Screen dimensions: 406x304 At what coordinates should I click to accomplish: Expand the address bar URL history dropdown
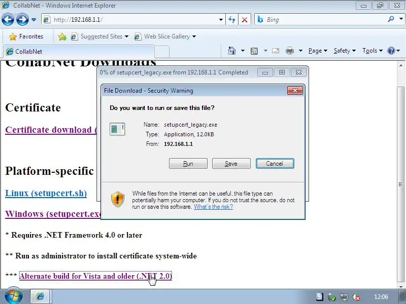tap(221, 20)
